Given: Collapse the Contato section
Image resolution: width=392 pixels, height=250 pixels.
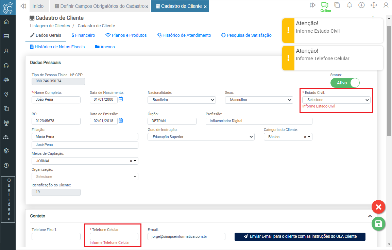Looking at the screenshot, I should tap(370, 216).
